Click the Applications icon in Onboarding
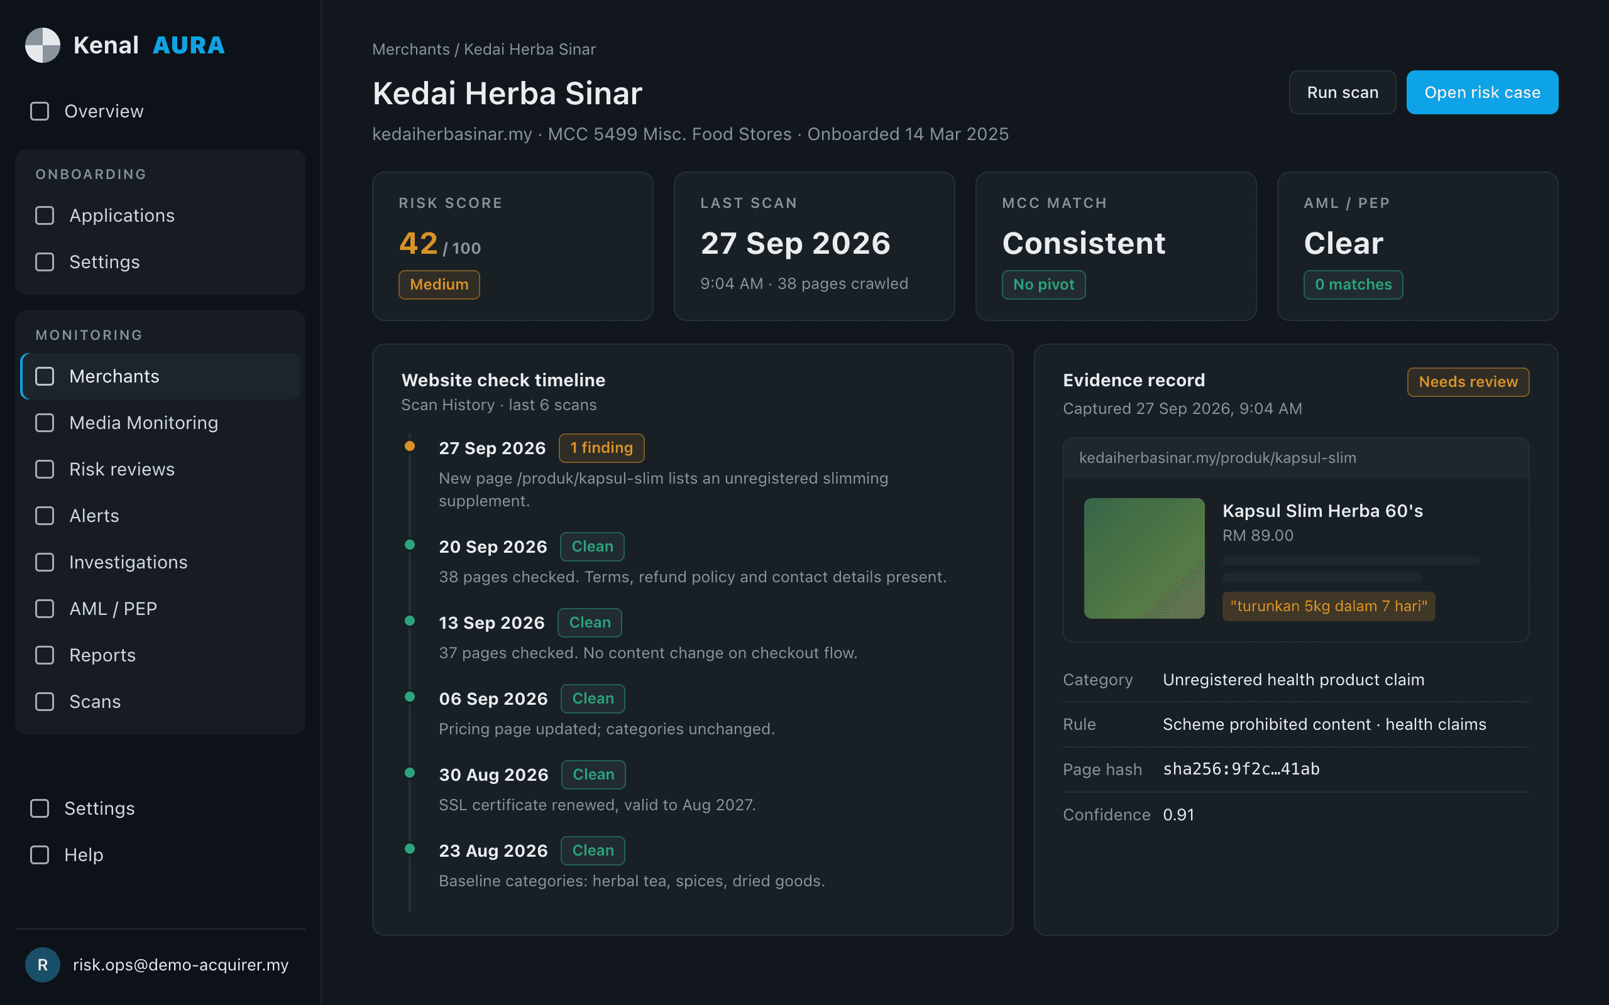 45,215
